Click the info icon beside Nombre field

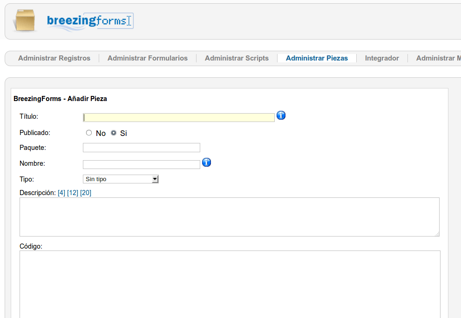(x=207, y=162)
